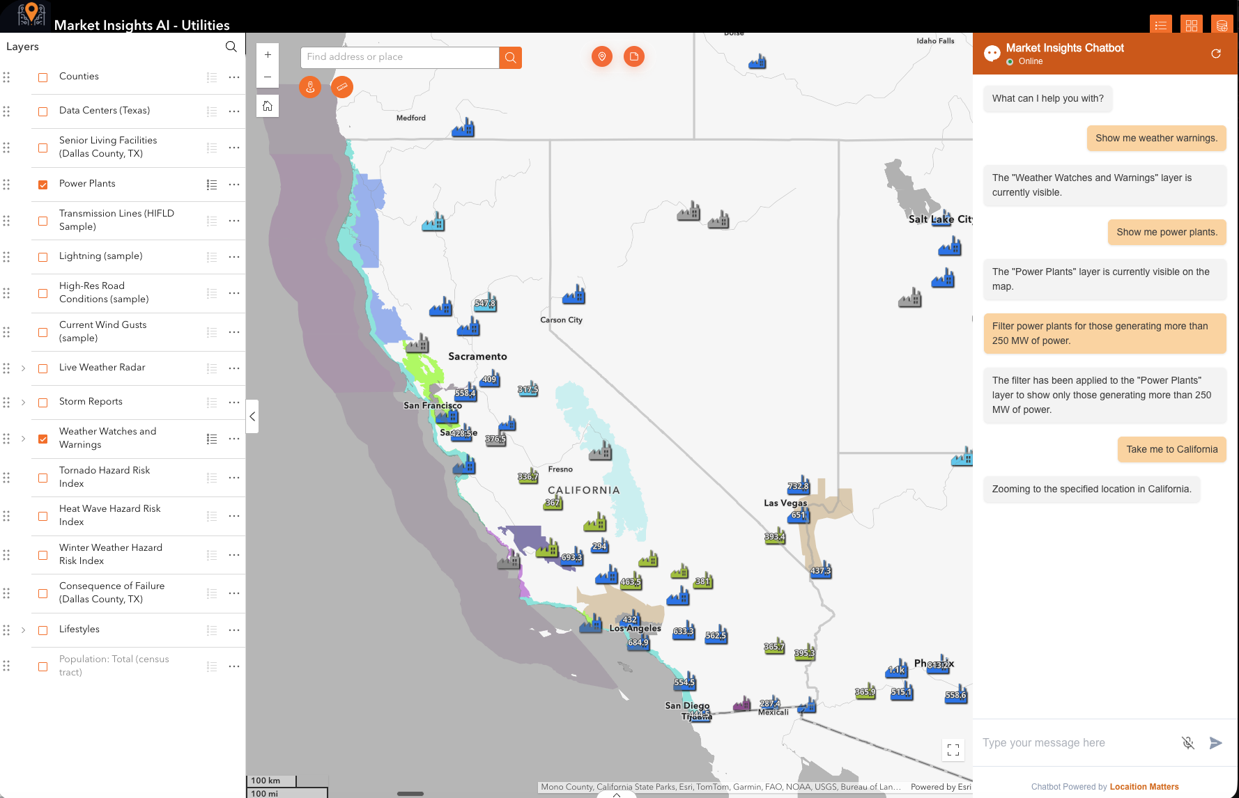Open the grid view in header

click(1192, 25)
